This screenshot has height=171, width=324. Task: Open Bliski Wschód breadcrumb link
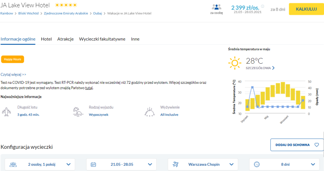28,13
